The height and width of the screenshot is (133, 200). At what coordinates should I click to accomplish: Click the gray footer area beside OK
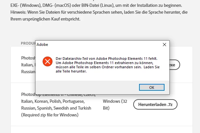pyautogui.click(x=87, y=87)
